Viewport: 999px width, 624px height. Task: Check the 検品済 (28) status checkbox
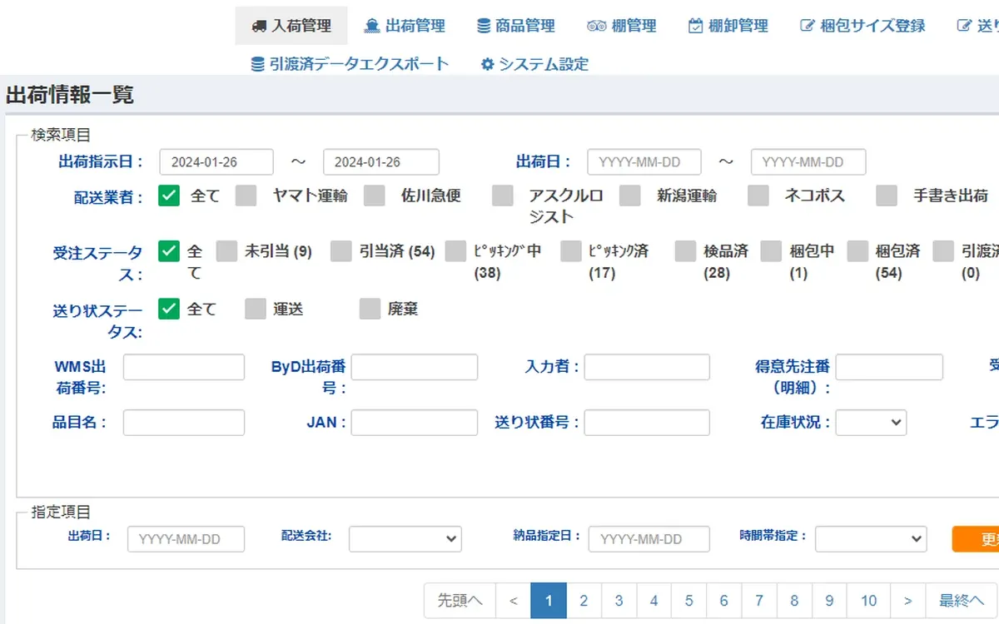coord(685,251)
